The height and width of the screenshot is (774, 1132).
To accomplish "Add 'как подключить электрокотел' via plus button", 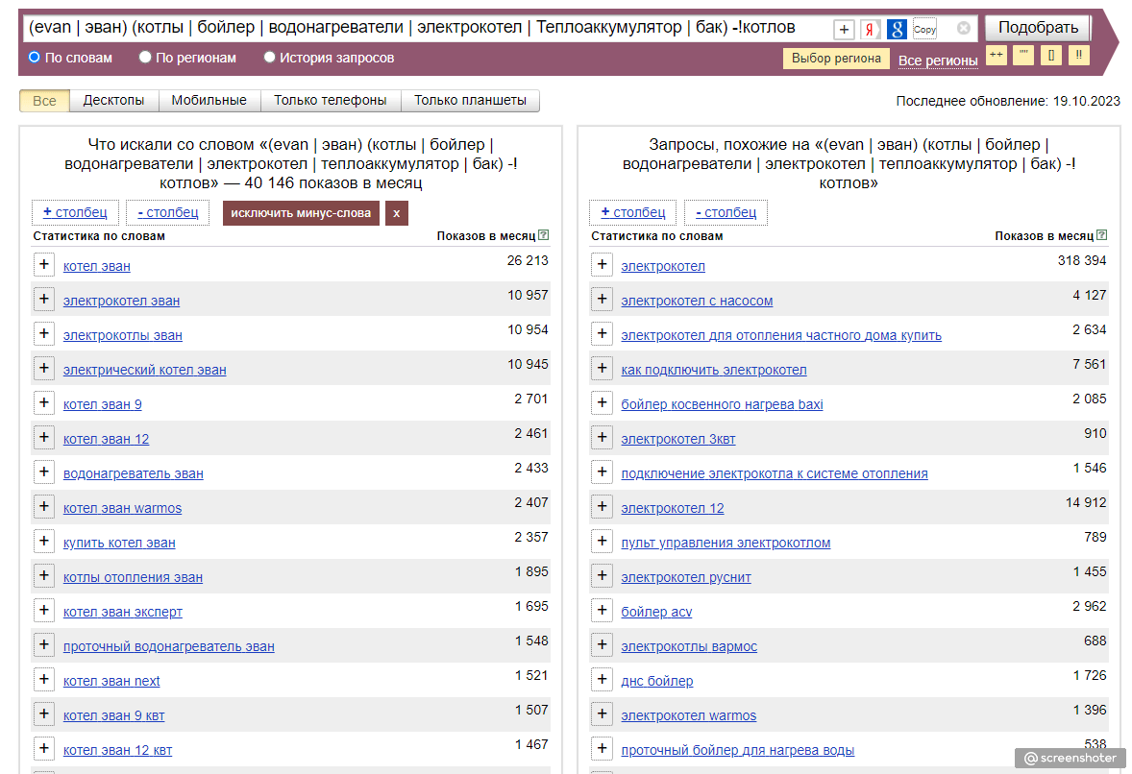I will pos(603,369).
